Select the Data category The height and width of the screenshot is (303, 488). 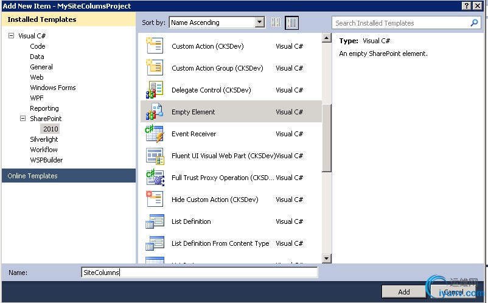click(x=37, y=57)
